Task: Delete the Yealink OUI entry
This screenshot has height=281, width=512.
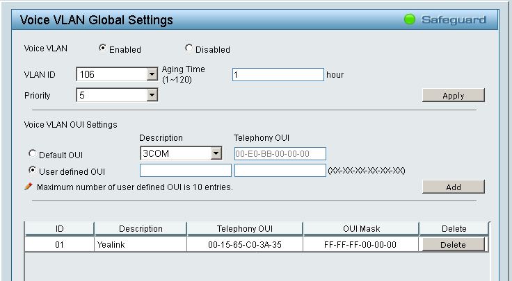Action: (453, 244)
